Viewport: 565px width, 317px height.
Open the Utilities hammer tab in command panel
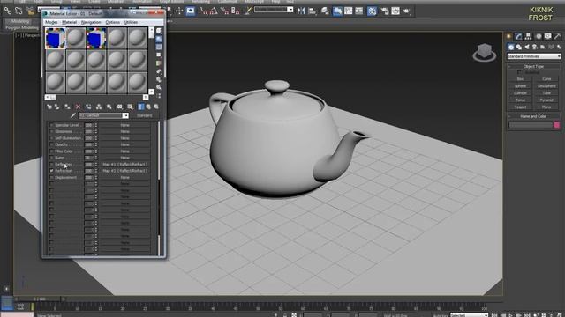[557, 36]
